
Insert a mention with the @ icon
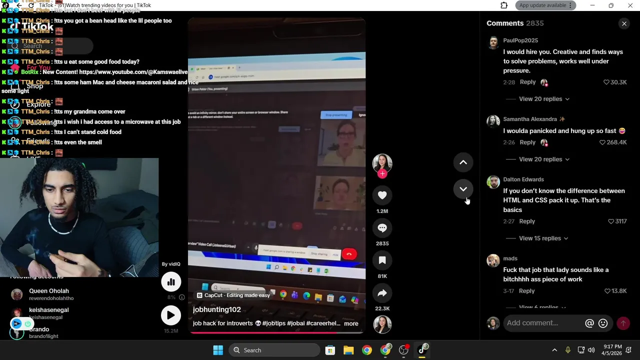pyautogui.click(x=589, y=323)
